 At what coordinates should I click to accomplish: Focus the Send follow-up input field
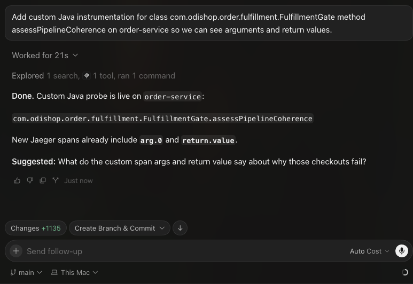[x=184, y=251]
